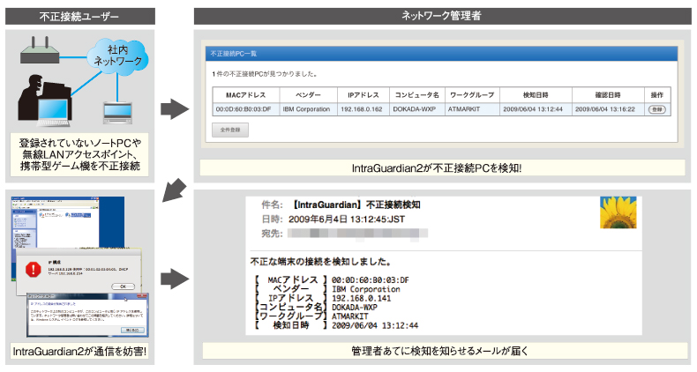Screen dimensions: 697x372
Task: Click the コンピュータ名 column header
Action: tap(417, 95)
